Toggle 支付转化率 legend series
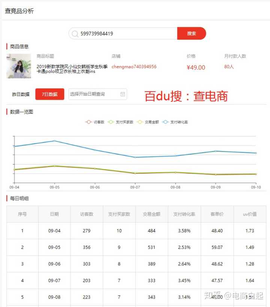The image size is (270, 307). click(x=175, y=122)
